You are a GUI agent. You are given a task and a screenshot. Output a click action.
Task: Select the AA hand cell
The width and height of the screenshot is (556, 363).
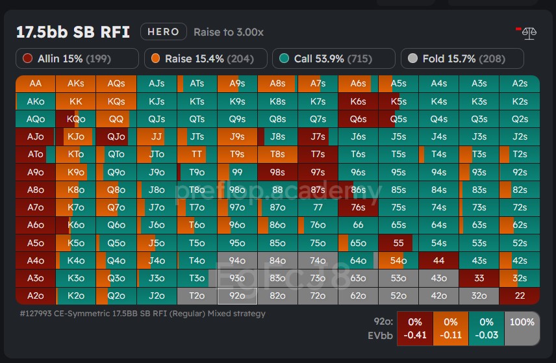point(35,84)
